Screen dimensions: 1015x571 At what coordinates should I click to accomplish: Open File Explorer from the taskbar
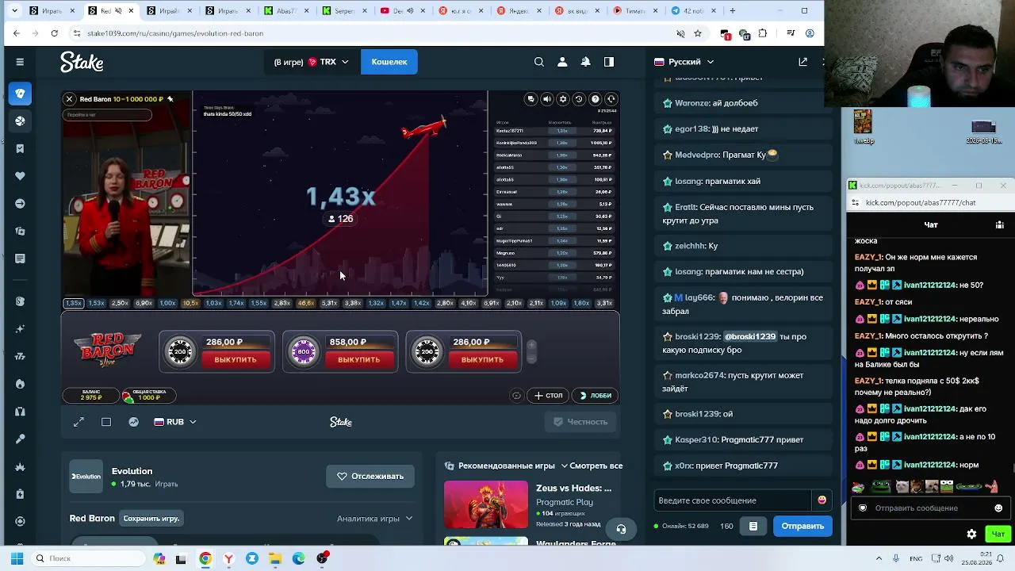[275, 558]
